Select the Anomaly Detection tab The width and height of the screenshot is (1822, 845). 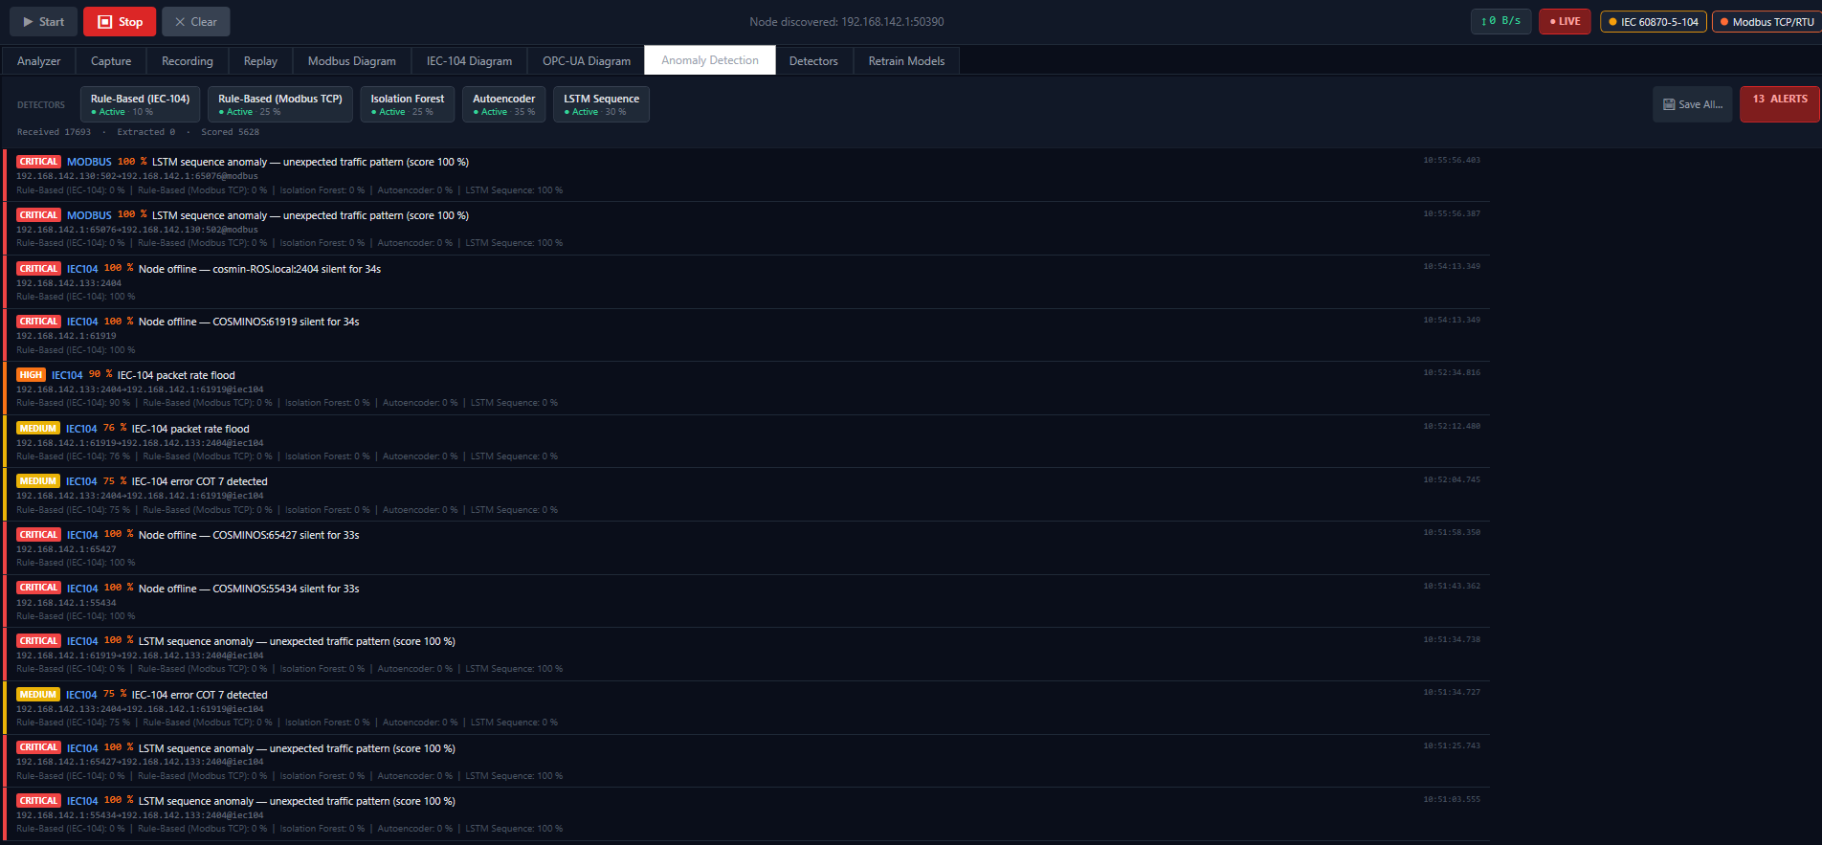coord(710,59)
